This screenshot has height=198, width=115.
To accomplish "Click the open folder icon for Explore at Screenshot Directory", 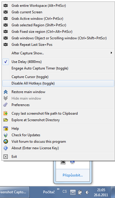I will 6,120.
